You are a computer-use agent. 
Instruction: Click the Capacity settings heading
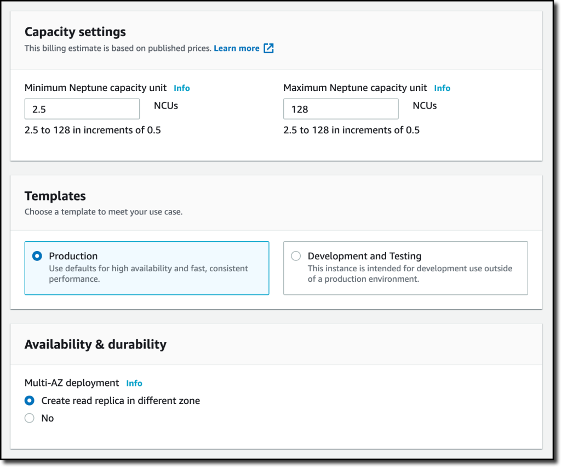point(75,32)
